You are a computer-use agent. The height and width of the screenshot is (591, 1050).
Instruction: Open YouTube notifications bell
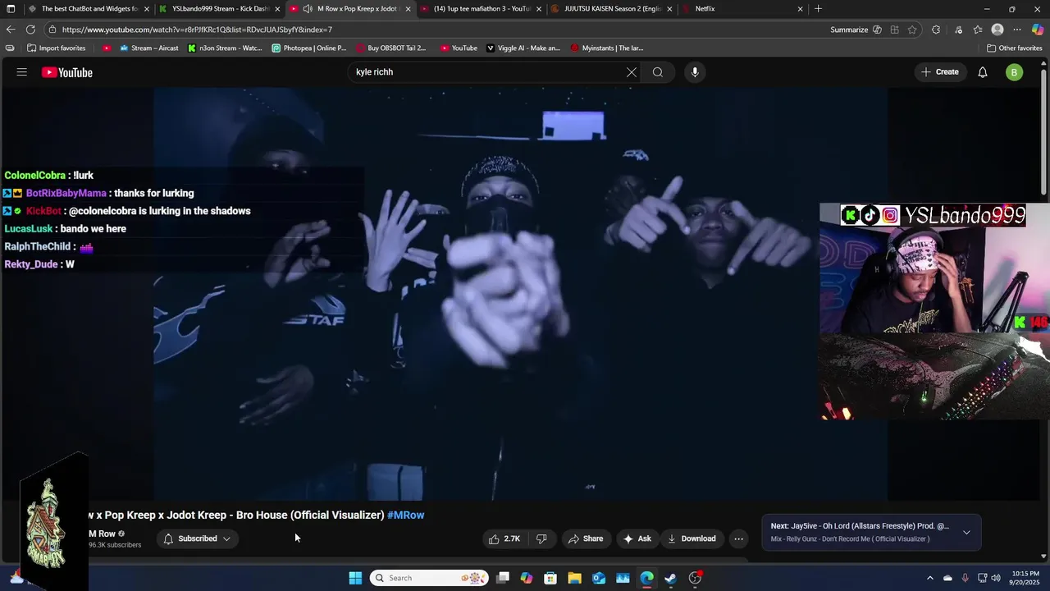[983, 72]
